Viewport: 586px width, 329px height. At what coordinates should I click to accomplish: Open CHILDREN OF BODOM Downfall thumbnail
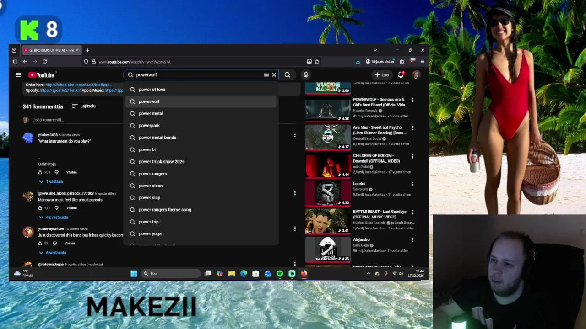(x=328, y=165)
